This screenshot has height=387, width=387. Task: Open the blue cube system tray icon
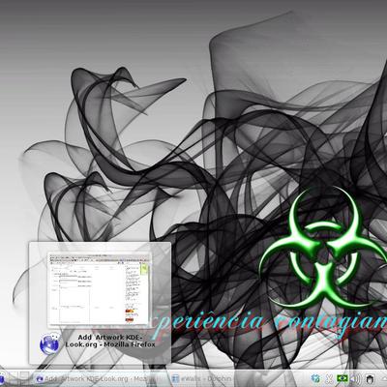[315, 378]
